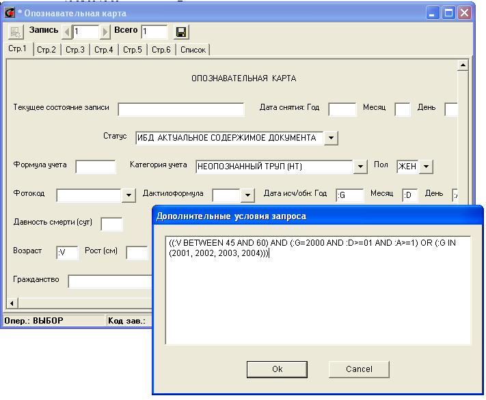Viewport: 486px width, 400px height.
Task: Click the Всего total count field
Action: click(154, 32)
